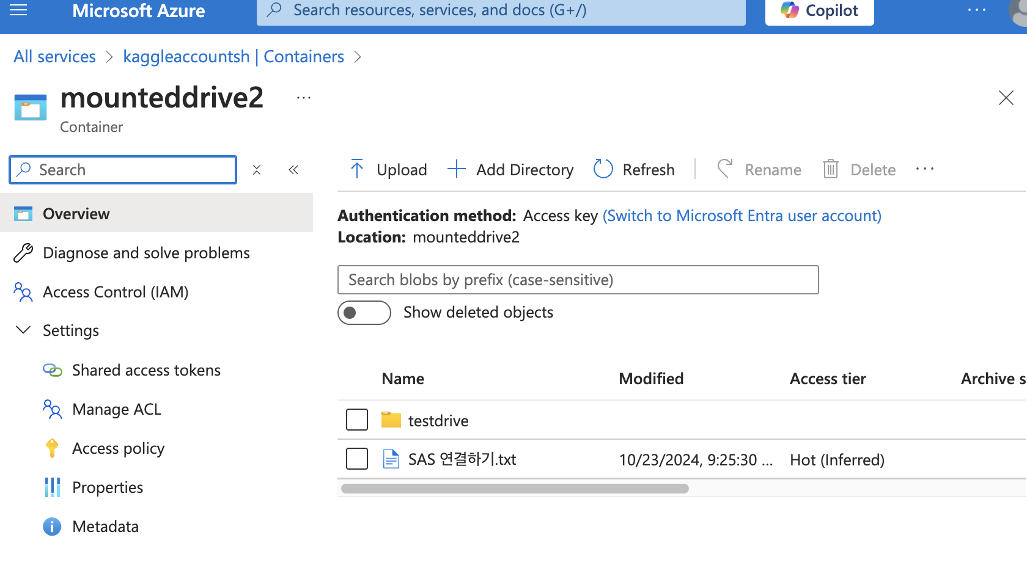
Task: Open Access policy
Action: pyautogui.click(x=119, y=448)
